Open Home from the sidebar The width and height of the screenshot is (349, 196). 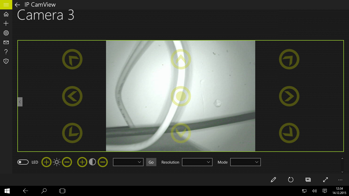pos(6,14)
